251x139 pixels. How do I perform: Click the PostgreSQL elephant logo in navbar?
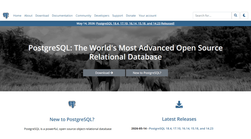[x=6, y=16]
